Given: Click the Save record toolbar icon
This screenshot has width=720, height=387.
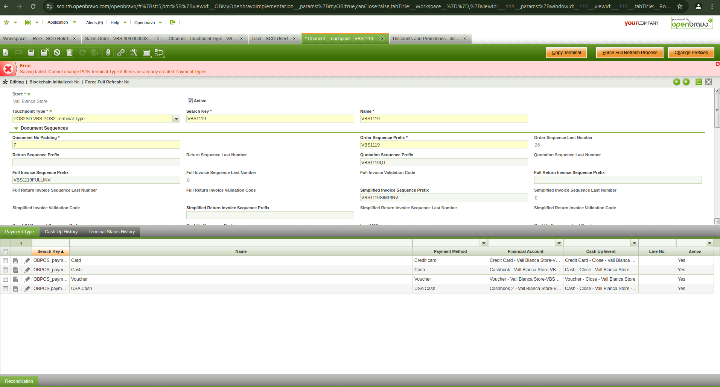Looking at the screenshot, I should coord(31,53).
